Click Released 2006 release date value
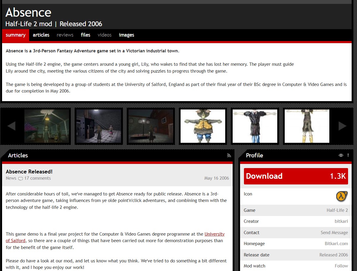 [333, 255]
